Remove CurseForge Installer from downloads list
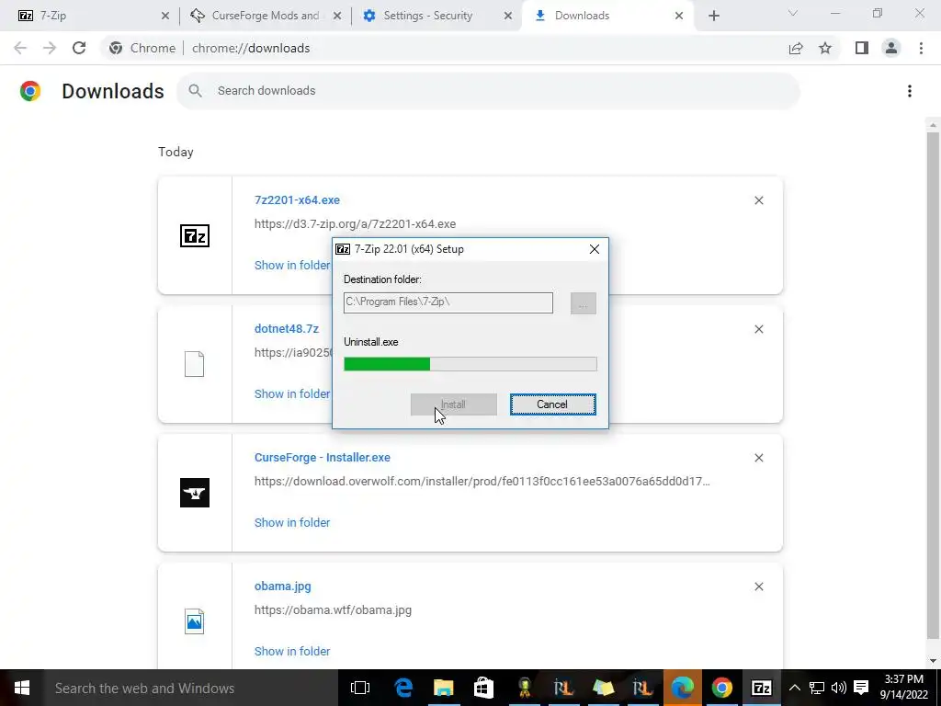The width and height of the screenshot is (941, 706). [x=758, y=458]
